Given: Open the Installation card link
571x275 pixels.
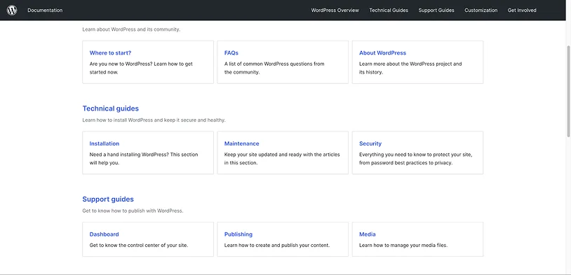Looking at the screenshot, I should pos(104,143).
